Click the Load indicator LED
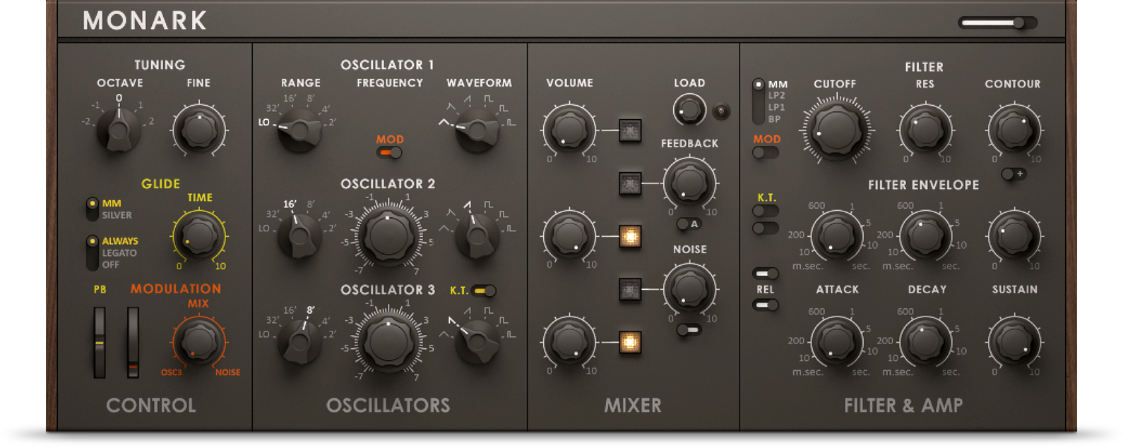 [x=721, y=111]
